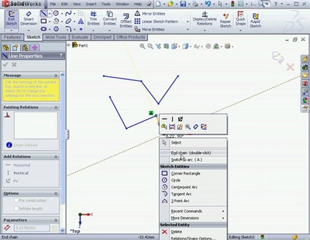Open the Tools menu
Viewport: 310px width, 240px height.
[x=106, y=4]
